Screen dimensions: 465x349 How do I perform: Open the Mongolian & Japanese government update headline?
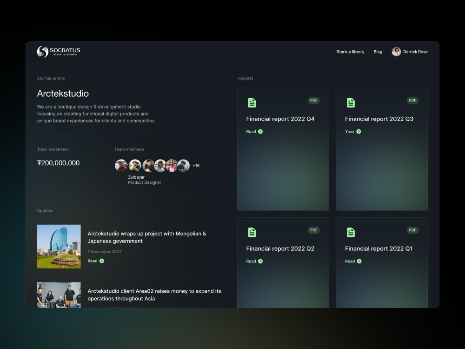click(x=147, y=237)
